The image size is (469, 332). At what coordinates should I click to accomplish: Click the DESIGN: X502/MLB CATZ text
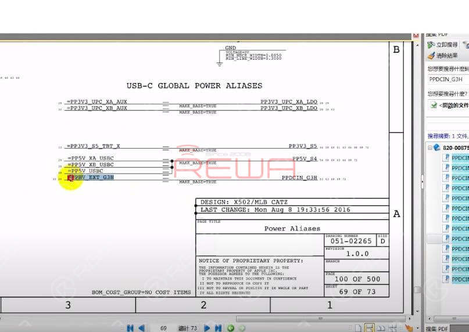tap(244, 202)
